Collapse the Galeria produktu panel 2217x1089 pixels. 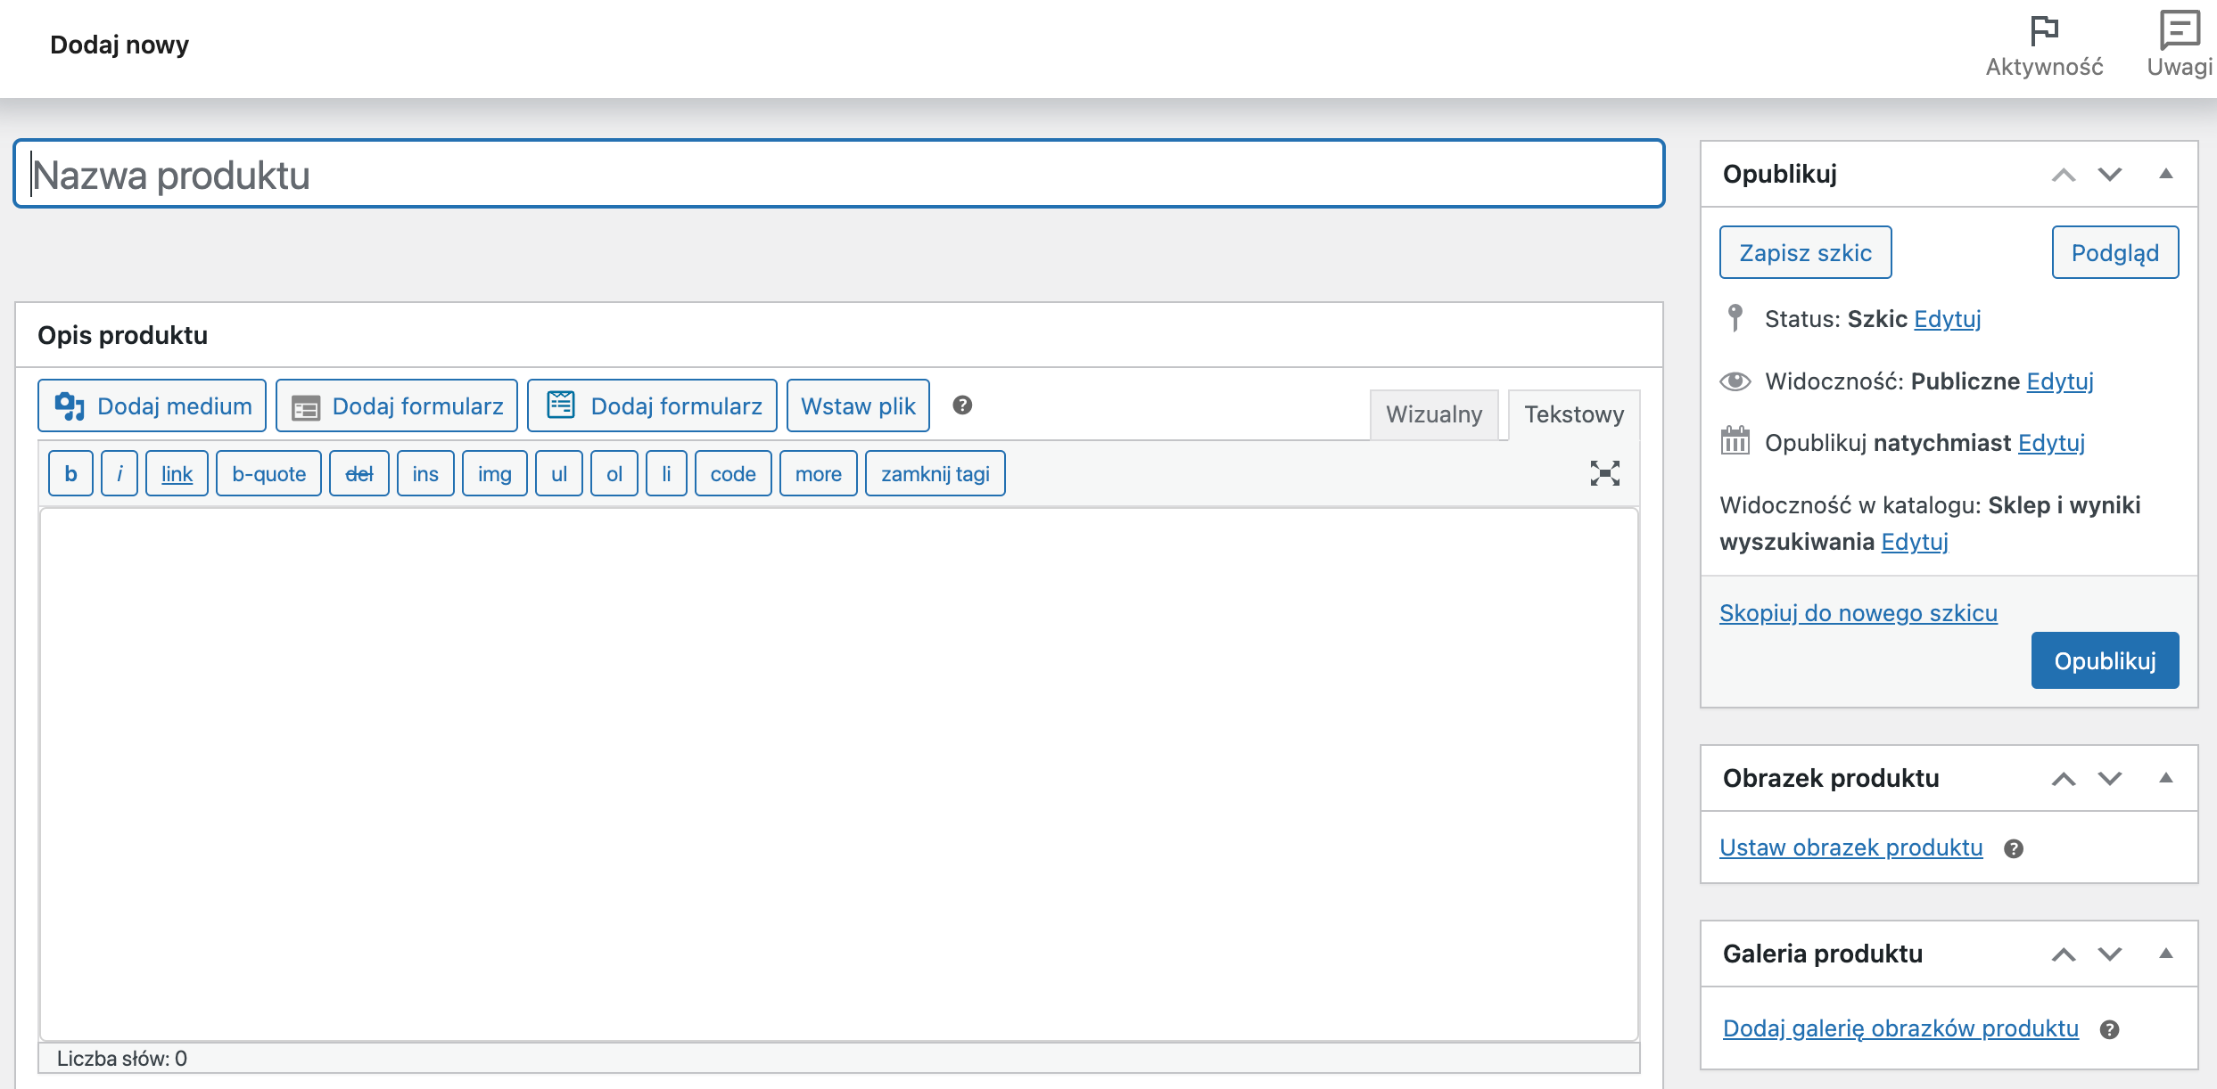click(x=2165, y=954)
